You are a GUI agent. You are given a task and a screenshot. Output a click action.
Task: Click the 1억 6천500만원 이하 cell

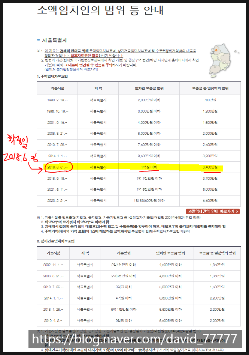click(x=149, y=201)
